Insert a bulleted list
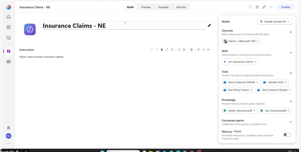The width and height of the screenshot is (301, 152). (179, 50)
